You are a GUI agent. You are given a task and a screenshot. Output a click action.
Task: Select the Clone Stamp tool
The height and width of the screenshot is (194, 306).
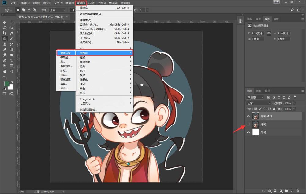coord(5,44)
